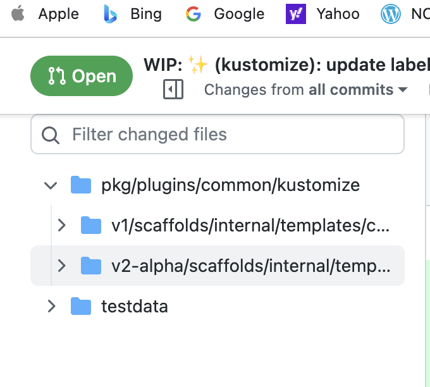Viewport: 430px width, 387px height.
Task: Expand the v1/scaffolds folder chevron
Action: [61, 225]
